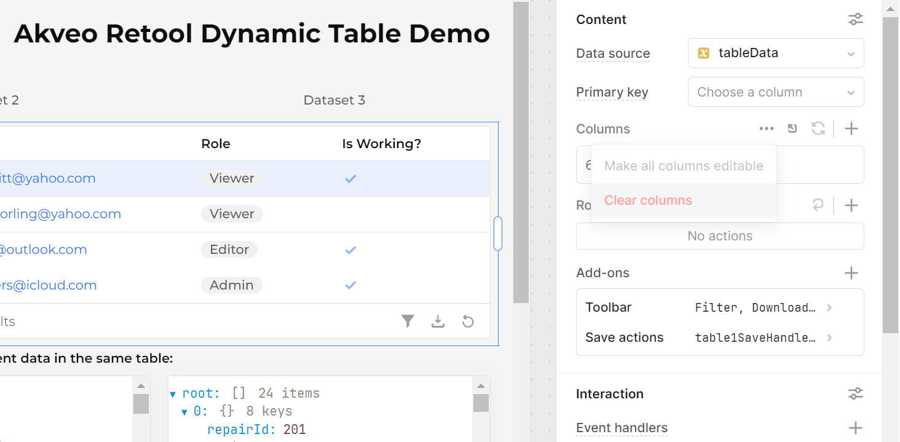Click the Editor role tag
Viewport: 900px width, 442px height.
pos(229,250)
